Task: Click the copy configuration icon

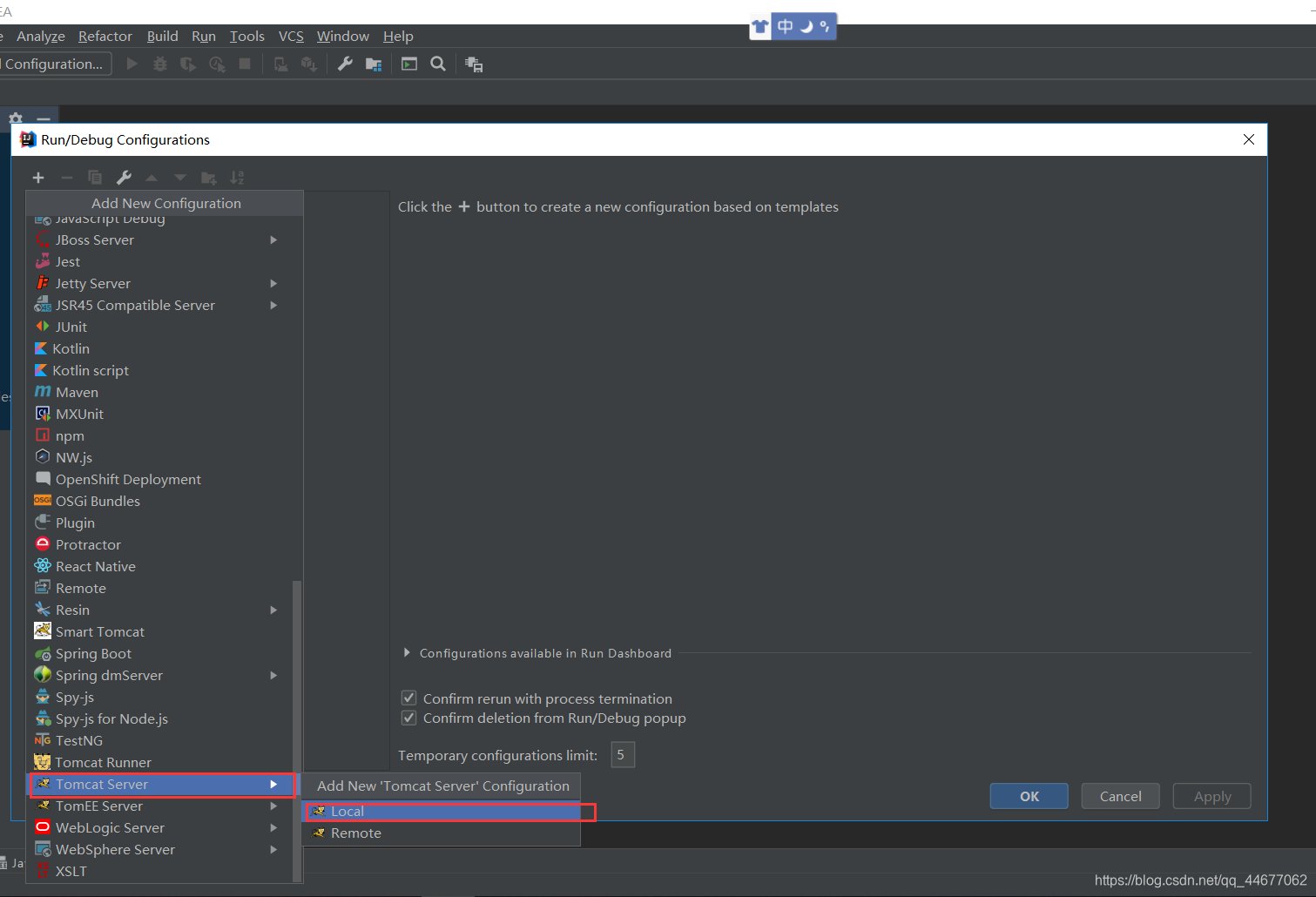Action: tap(95, 178)
